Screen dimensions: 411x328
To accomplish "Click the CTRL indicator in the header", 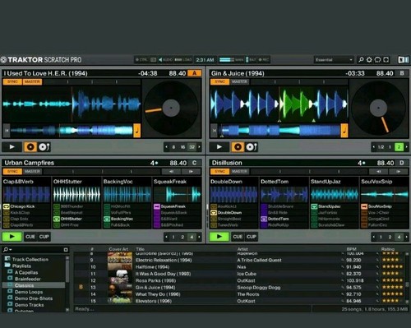I will click(141, 60).
